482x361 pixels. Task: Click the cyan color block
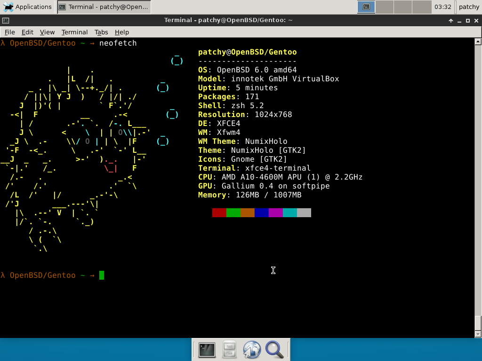[290, 213]
